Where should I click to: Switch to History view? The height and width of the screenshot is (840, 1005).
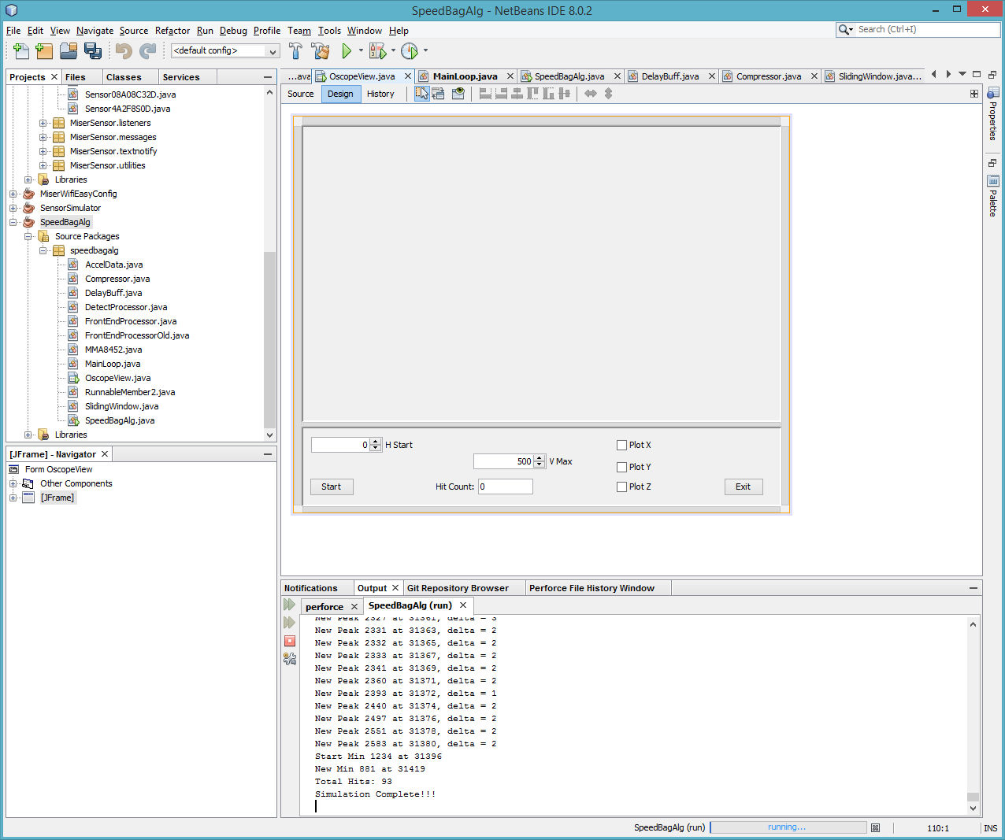(x=380, y=94)
